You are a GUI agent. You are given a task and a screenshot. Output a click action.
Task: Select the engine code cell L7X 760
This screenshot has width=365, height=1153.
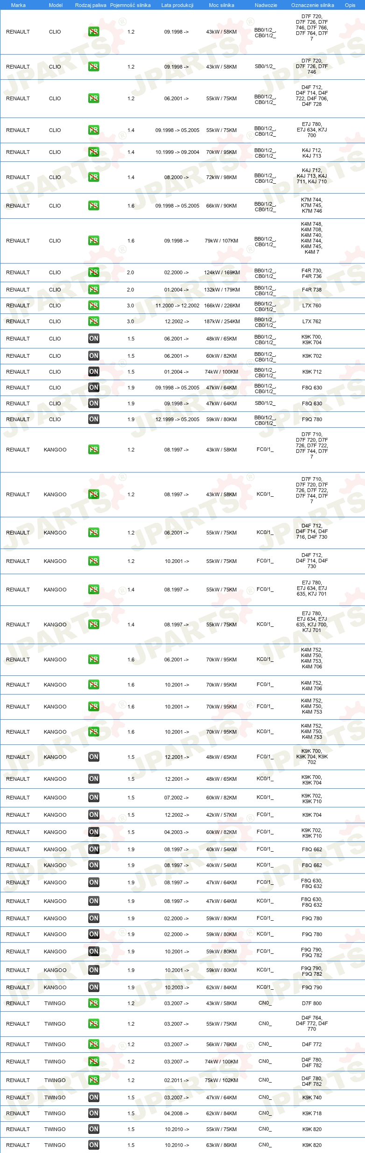pos(312,306)
